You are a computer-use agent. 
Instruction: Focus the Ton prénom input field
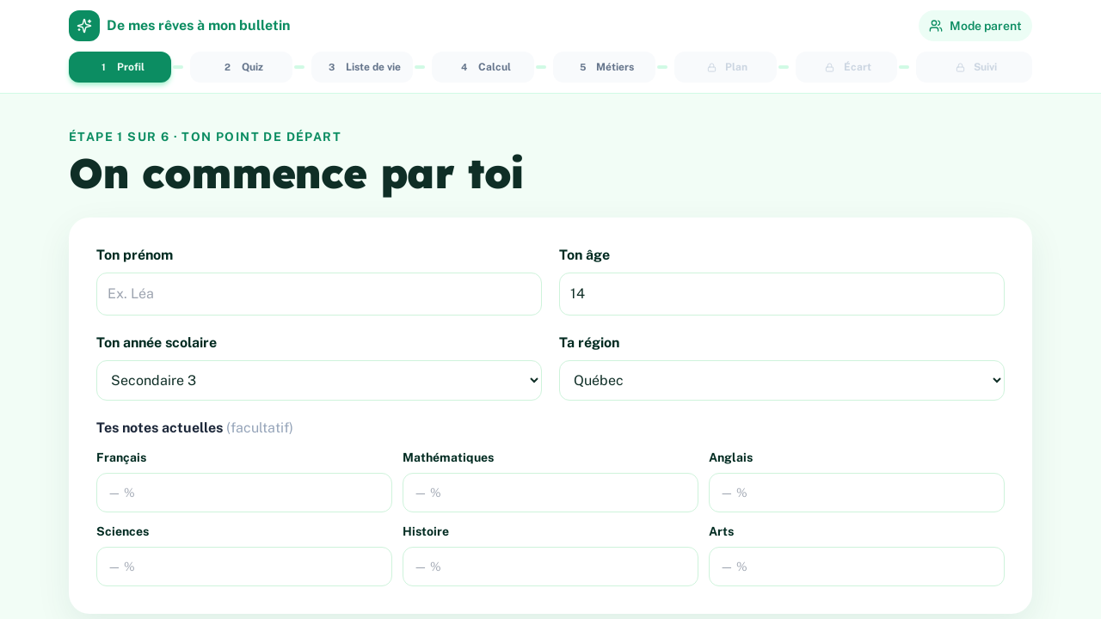[x=319, y=294]
